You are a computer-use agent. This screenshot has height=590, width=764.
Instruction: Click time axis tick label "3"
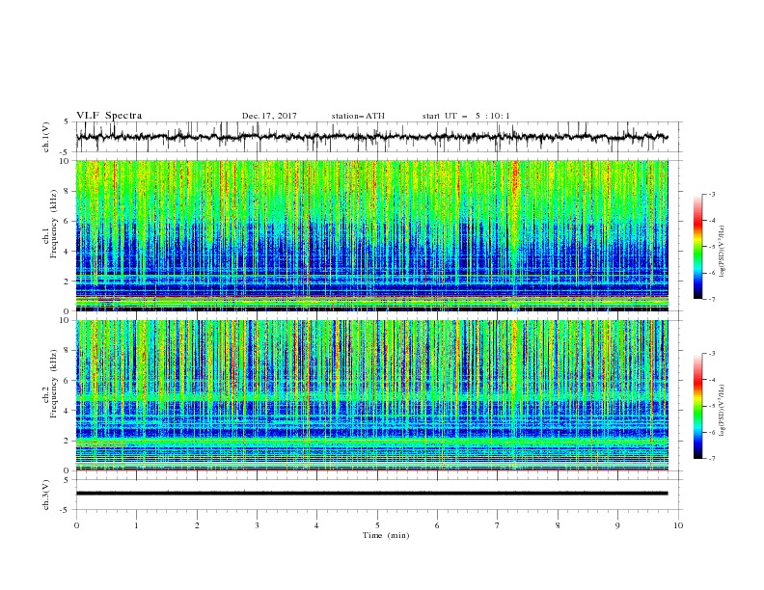(257, 525)
